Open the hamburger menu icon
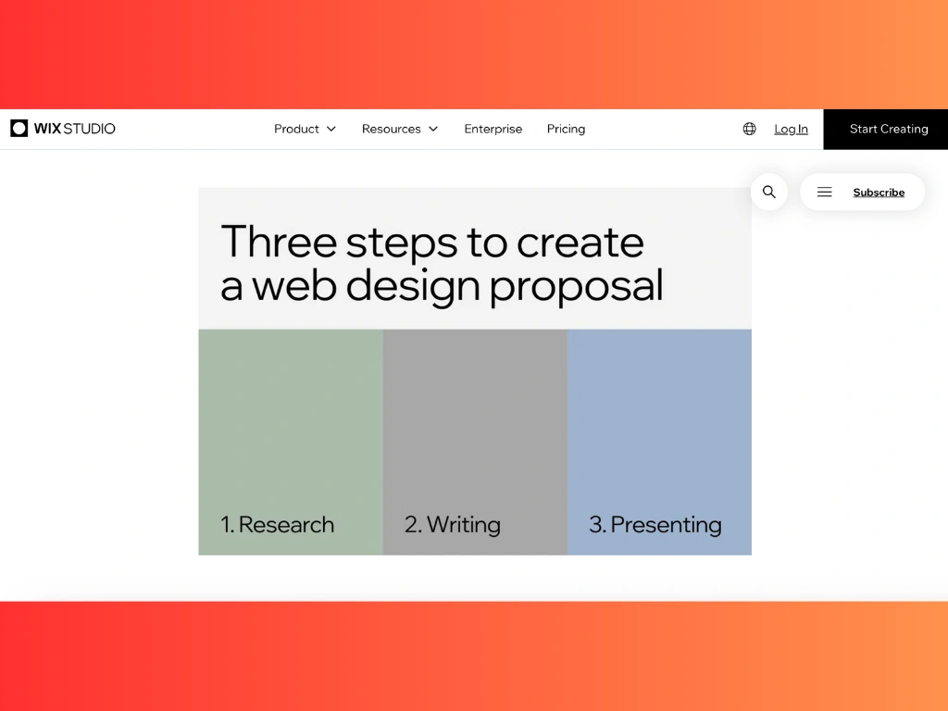Screen dimensions: 948x711 tap(825, 193)
